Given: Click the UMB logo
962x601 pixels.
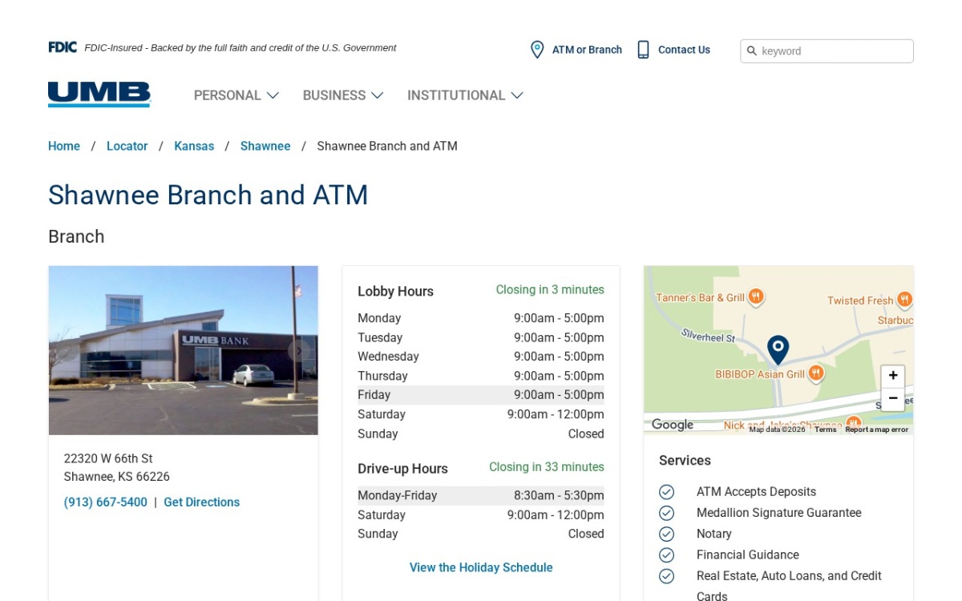Looking at the screenshot, I should 99,95.
